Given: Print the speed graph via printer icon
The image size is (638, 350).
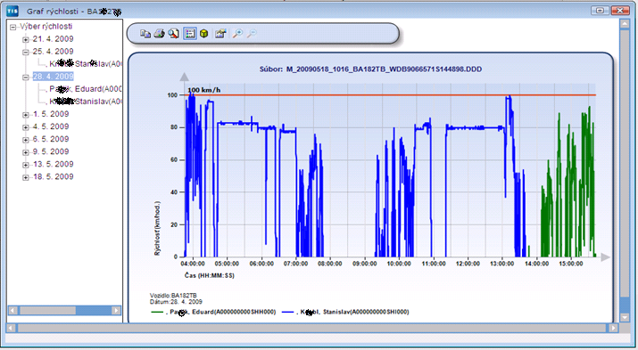Looking at the screenshot, I should coord(159,34).
